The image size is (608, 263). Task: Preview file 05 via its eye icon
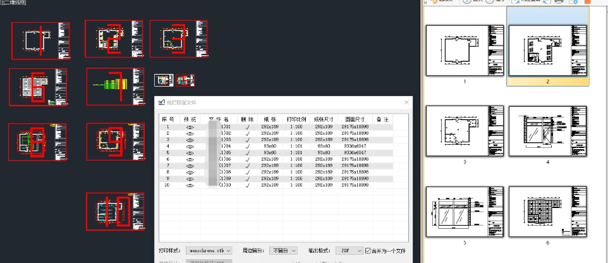(190, 153)
